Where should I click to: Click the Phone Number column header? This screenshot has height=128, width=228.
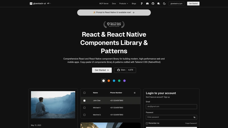(x=116, y=93)
